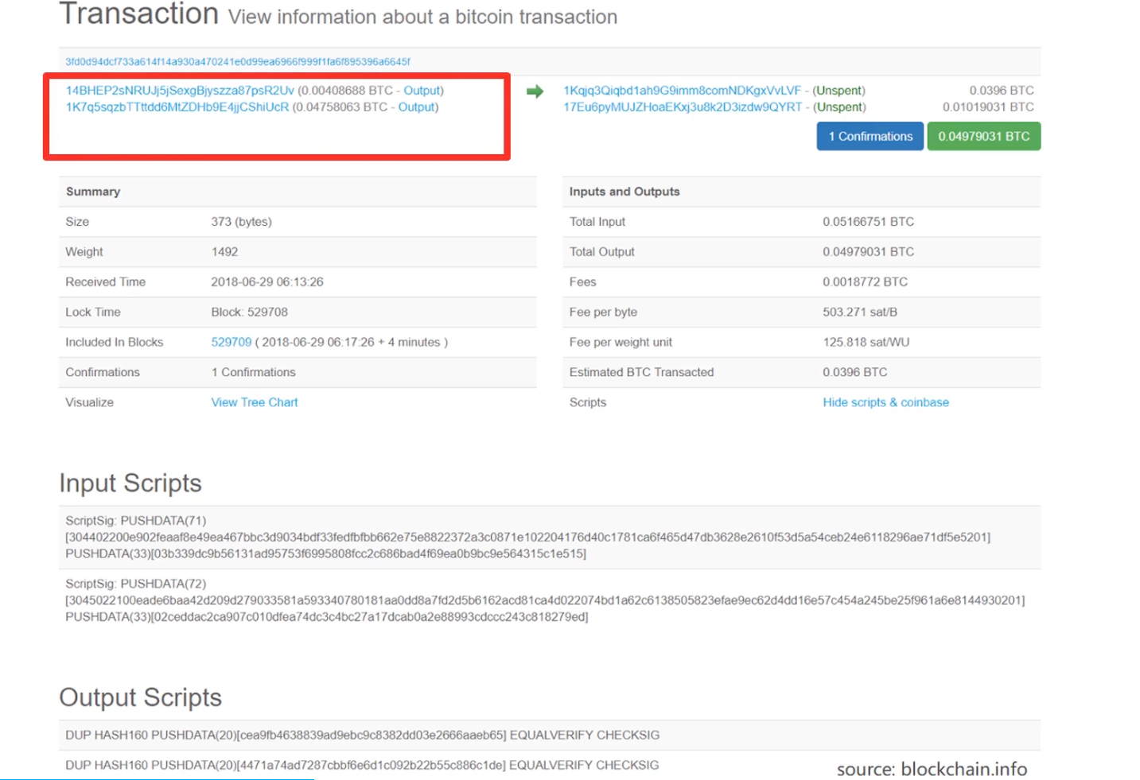Select the Weight value 1492

pyautogui.click(x=224, y=252)
